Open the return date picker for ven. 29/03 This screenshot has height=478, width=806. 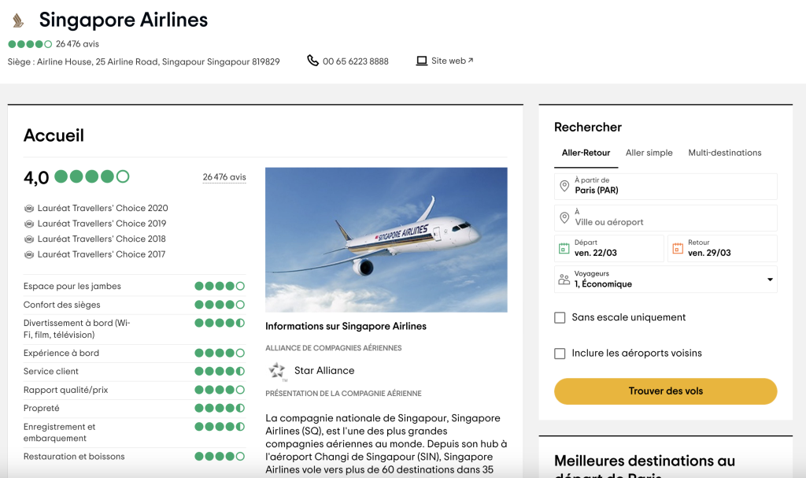[723, 248]
